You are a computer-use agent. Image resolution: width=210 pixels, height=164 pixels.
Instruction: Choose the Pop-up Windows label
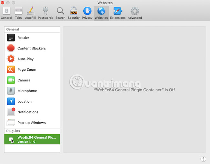(x=32, y=123)
